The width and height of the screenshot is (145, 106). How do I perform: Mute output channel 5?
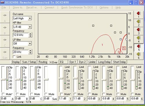[118, 94]
